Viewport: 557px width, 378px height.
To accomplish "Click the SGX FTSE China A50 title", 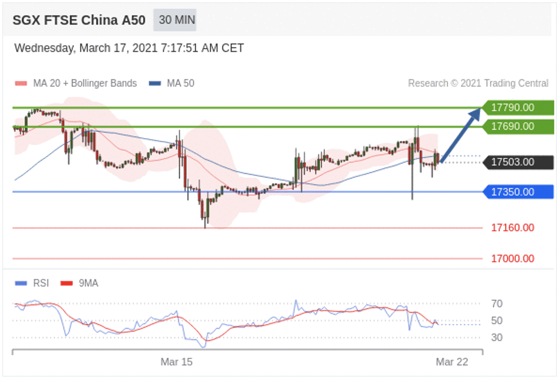I will coord(79,20).
